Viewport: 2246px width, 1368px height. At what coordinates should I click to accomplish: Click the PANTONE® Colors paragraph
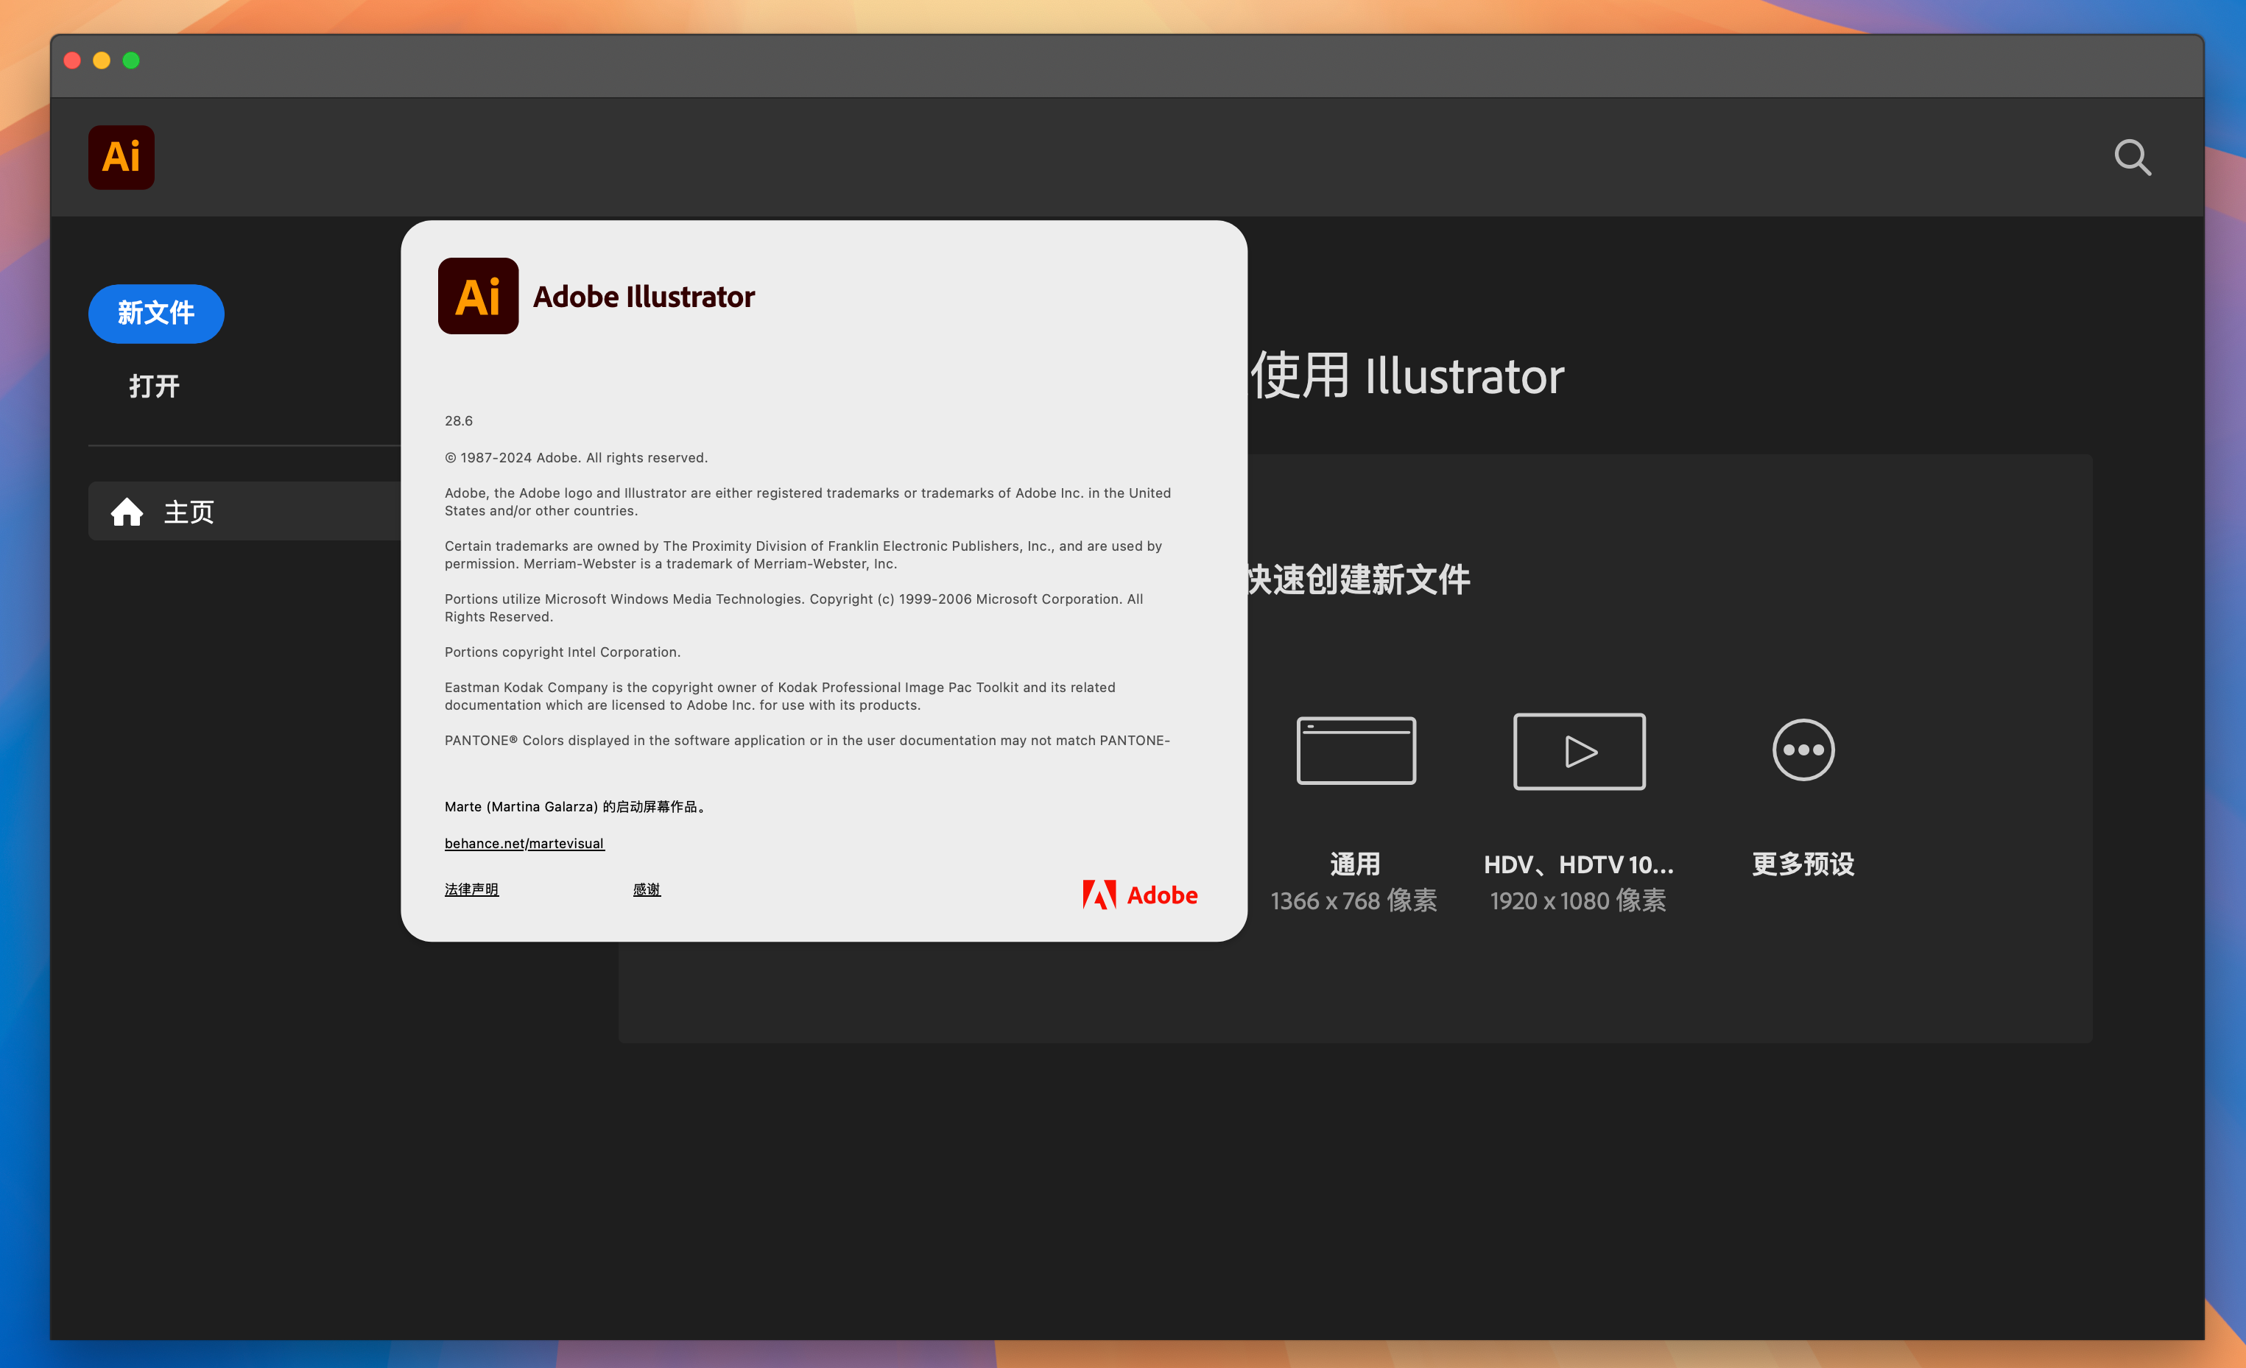click(x=808, y=740)
